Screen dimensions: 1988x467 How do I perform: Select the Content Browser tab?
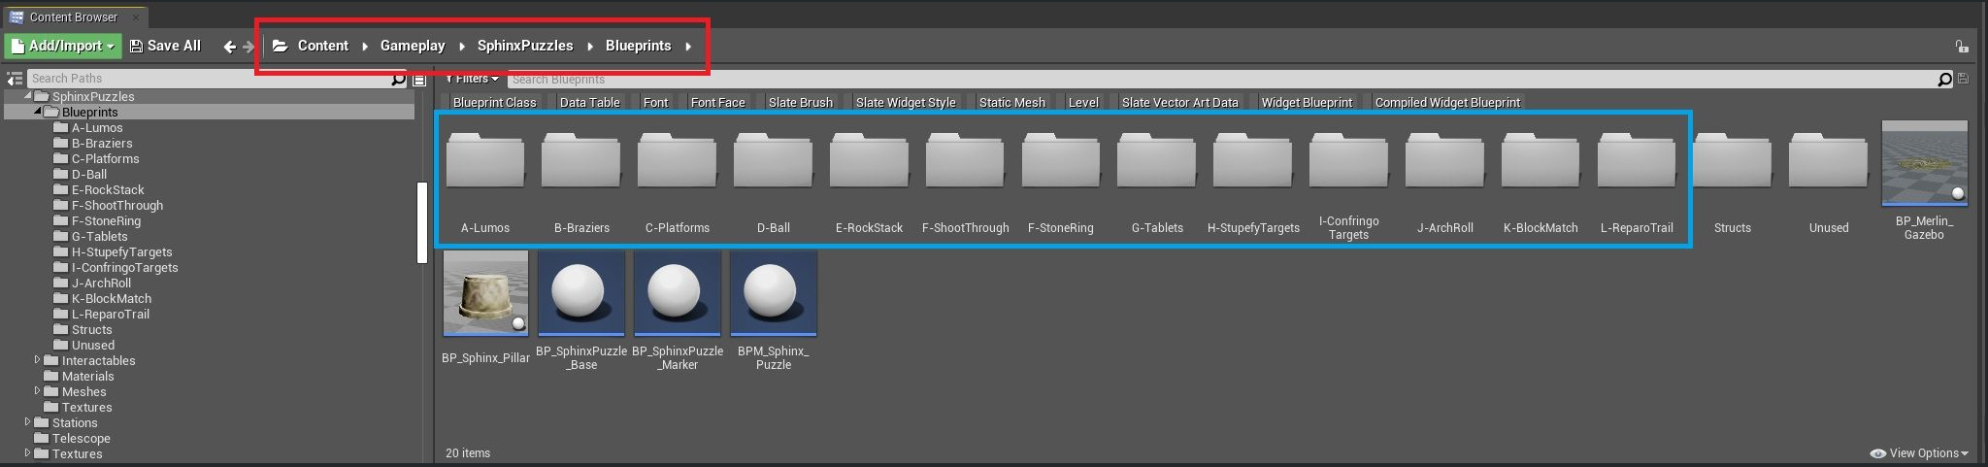point(73,17)
